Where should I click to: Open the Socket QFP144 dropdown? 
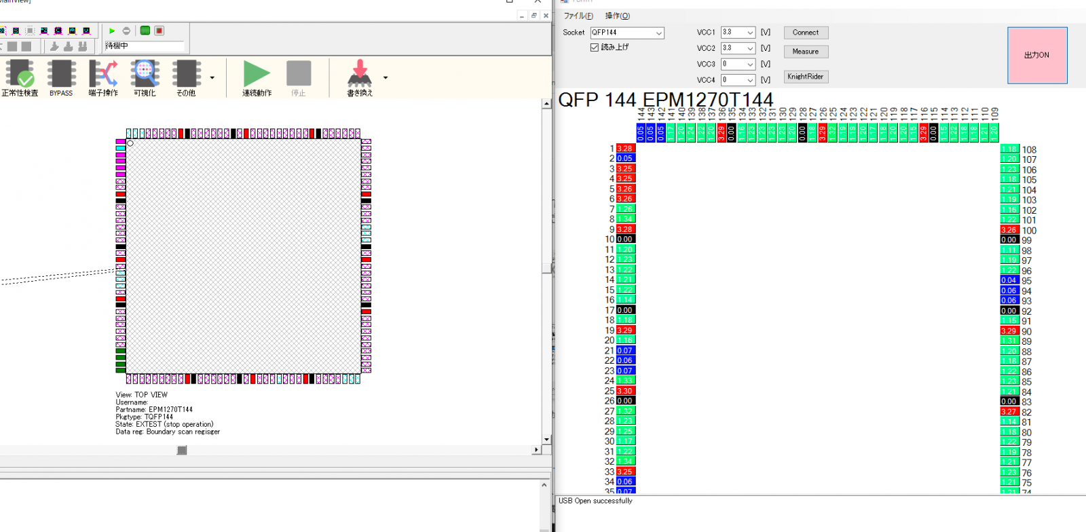658,33
